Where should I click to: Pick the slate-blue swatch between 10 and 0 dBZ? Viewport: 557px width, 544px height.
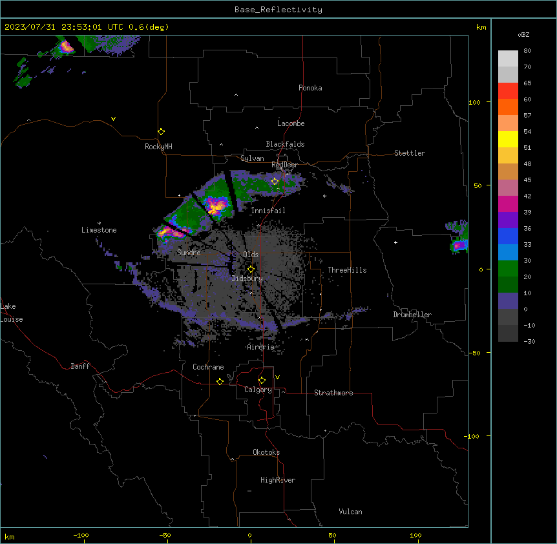(x=508, y=301)
